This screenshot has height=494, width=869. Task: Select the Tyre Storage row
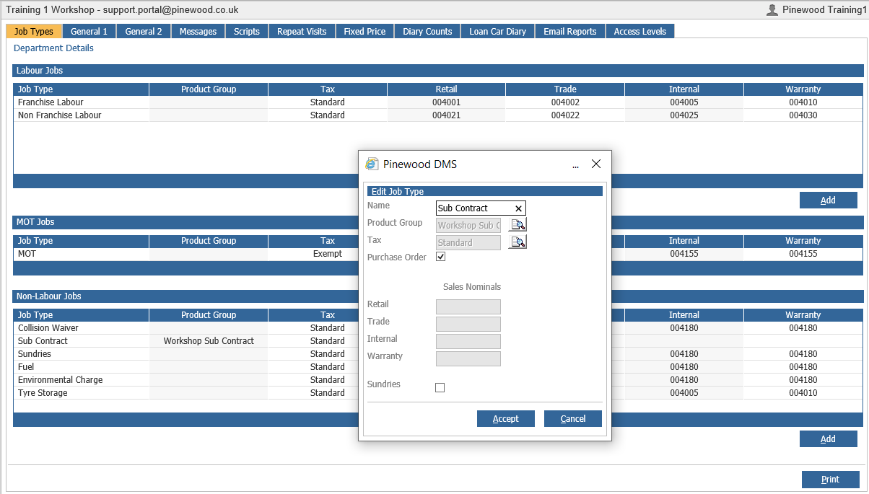(438, 393)
